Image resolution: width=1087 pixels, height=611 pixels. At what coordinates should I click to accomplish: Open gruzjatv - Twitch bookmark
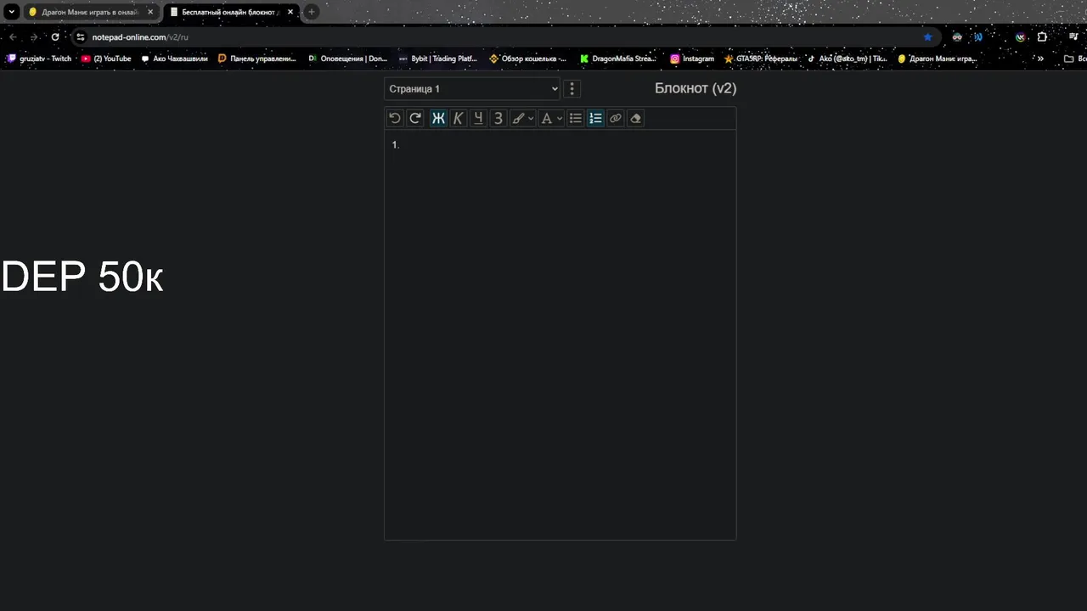(39, 59)
